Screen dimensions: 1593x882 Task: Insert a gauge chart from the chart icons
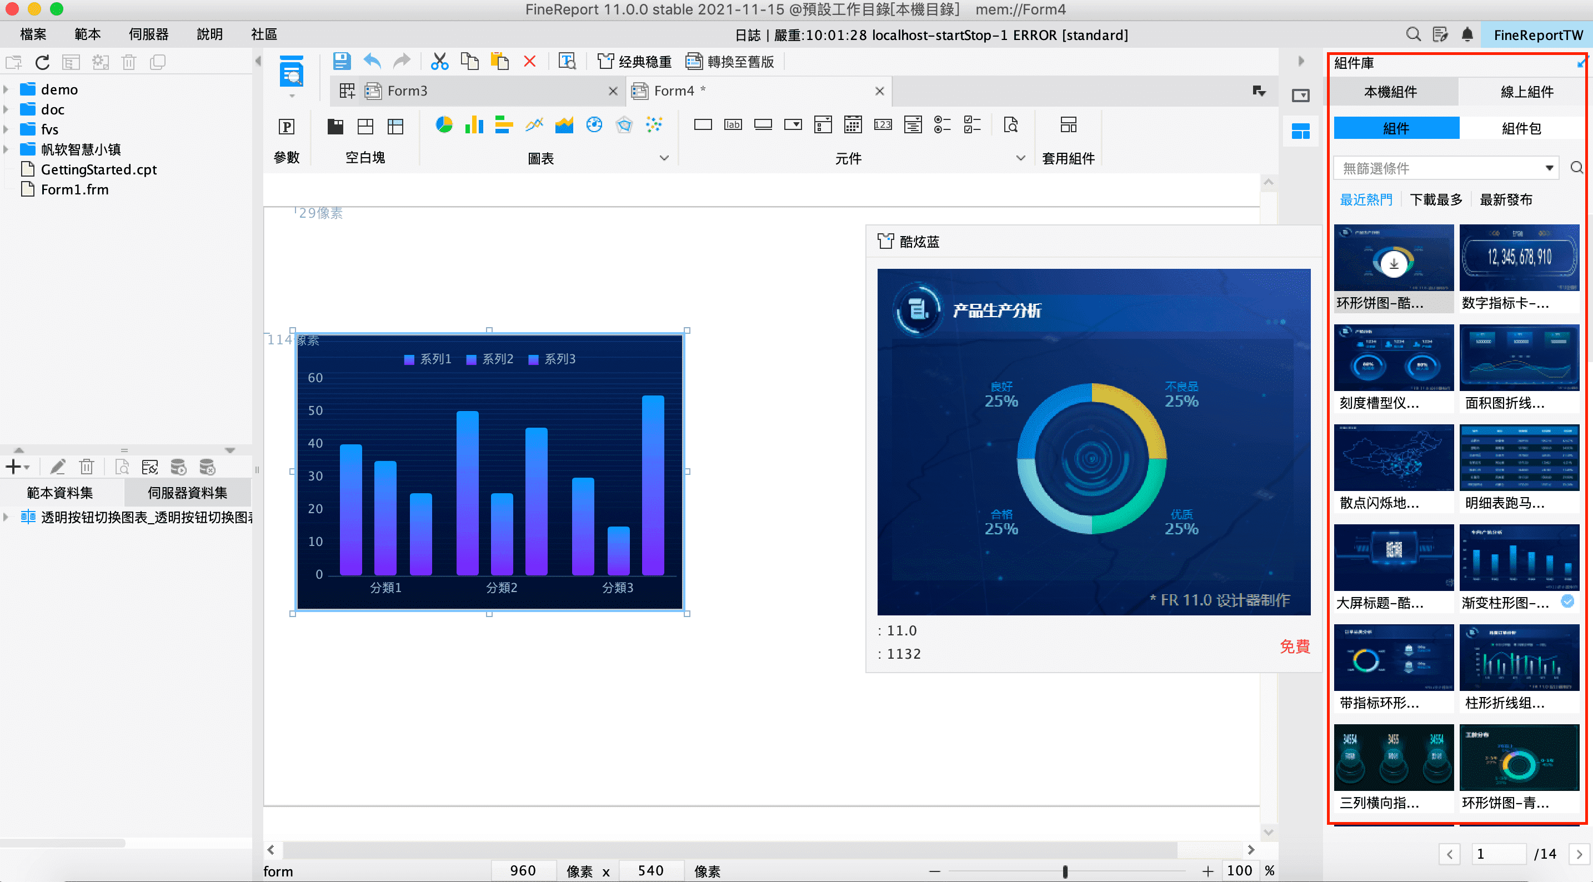click(594, 125)
